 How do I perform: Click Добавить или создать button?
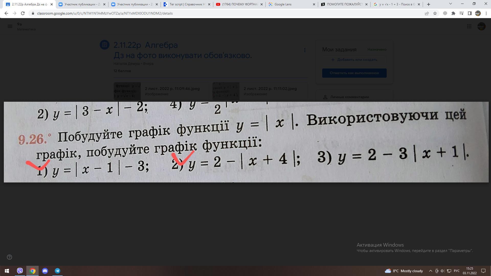[x=354, y=60]
